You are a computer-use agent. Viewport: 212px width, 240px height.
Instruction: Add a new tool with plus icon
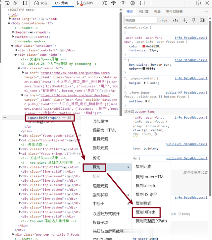152,3
